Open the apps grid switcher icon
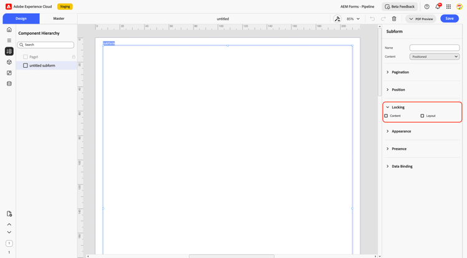Screen dimensions: 467x258 (448, 7)
